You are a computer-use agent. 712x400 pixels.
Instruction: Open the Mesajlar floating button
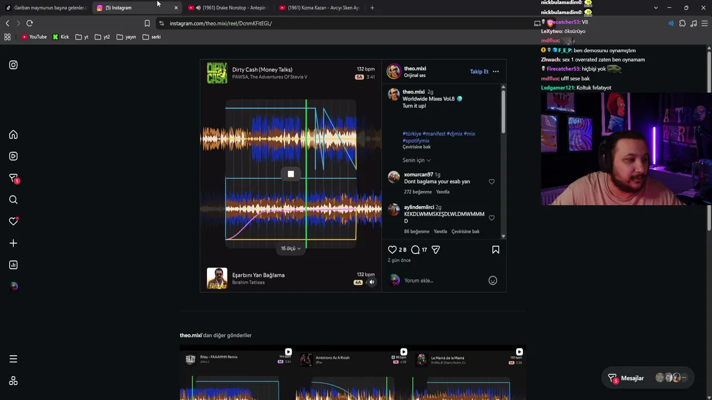click(649, 378)
